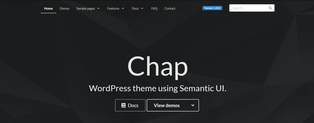This screenshot has width=314, height=123.
Task: Select Sample pages menu label
Action: (x=86, y=8)
